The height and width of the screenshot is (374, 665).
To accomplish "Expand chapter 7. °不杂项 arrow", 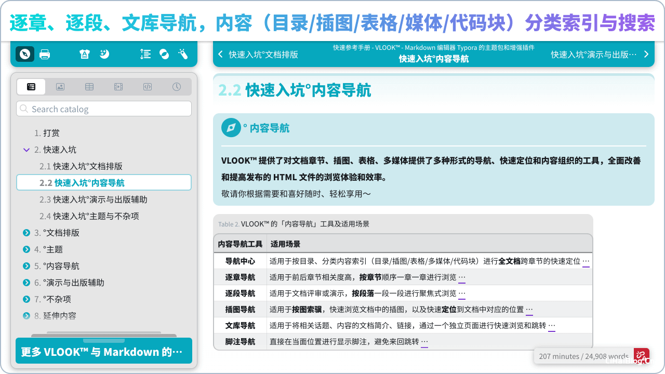I will [x=26, y=299].
